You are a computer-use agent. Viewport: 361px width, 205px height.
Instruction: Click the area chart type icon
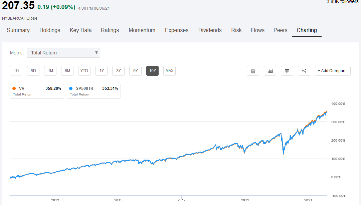pos(270,71)
